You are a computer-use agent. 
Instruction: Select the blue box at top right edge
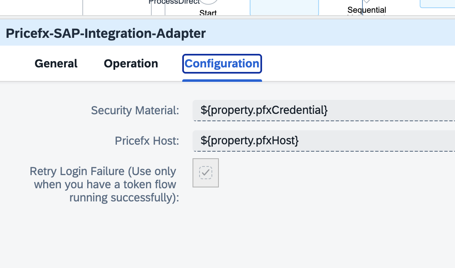click(437, 3)
